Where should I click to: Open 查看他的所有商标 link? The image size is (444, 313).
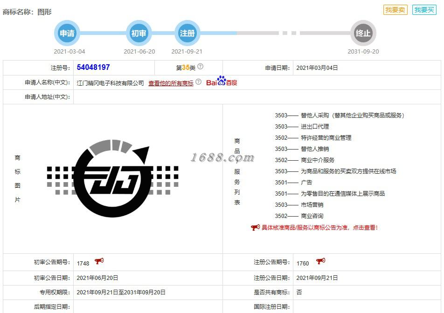[x=171, y=83]
